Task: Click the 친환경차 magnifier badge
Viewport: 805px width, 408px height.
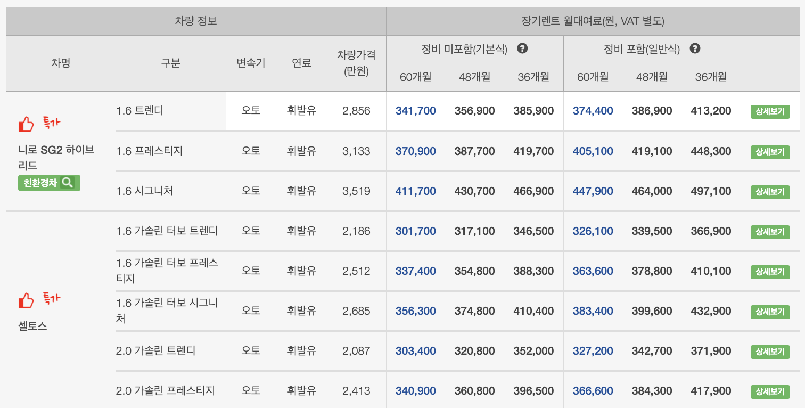Action: pos(49,183)
